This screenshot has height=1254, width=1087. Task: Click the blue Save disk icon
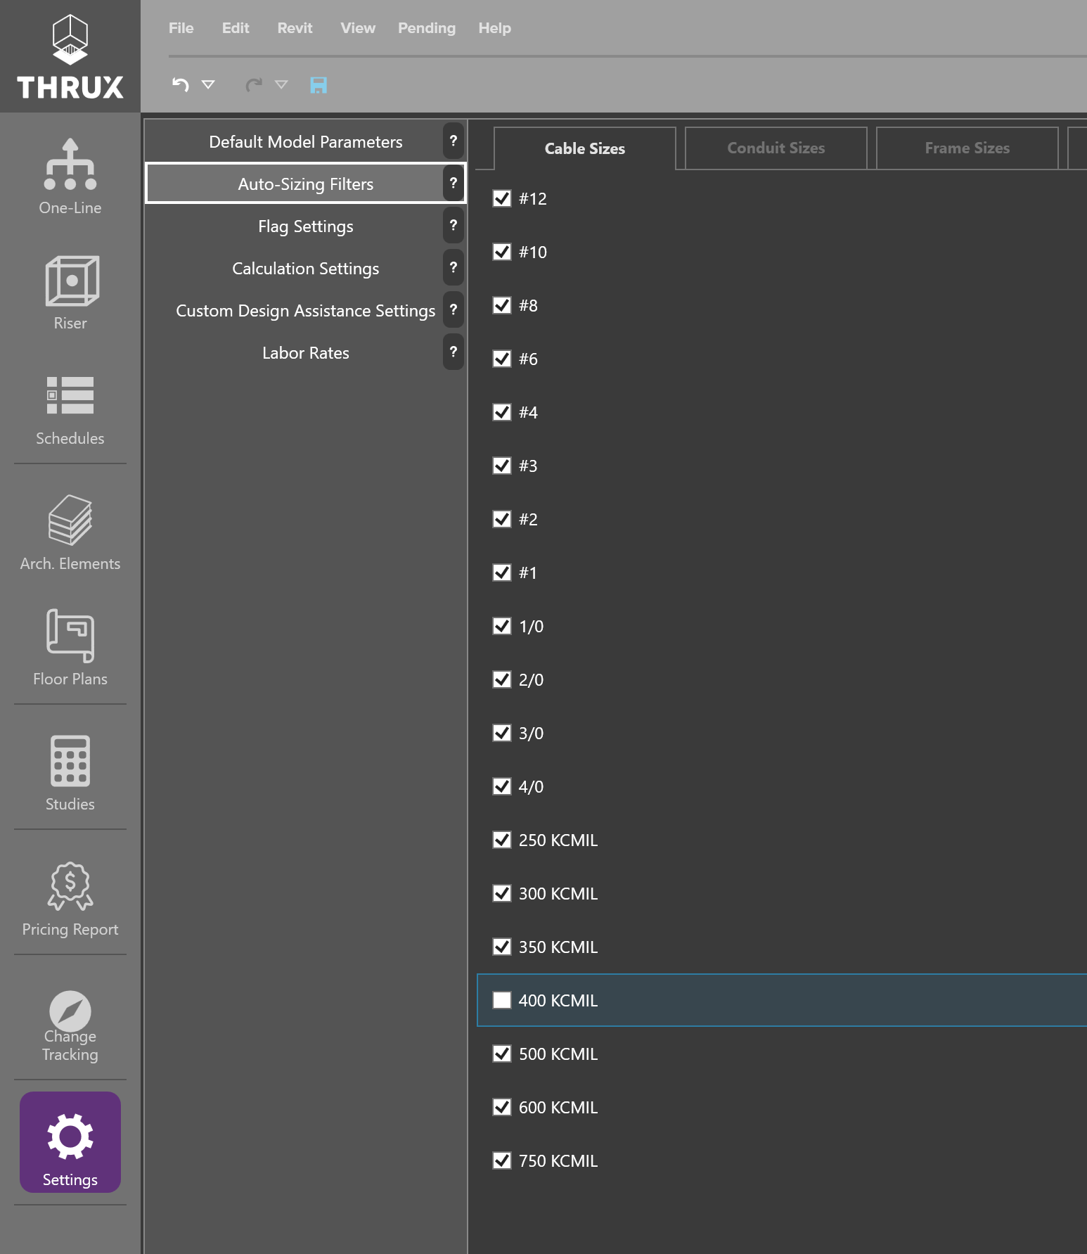point(319,85)
